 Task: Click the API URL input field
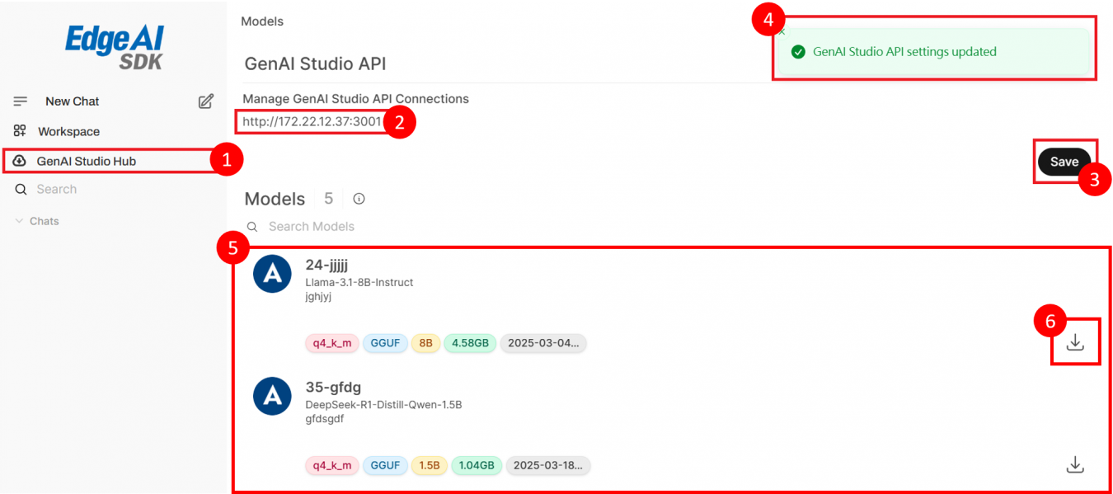[312, 123]
